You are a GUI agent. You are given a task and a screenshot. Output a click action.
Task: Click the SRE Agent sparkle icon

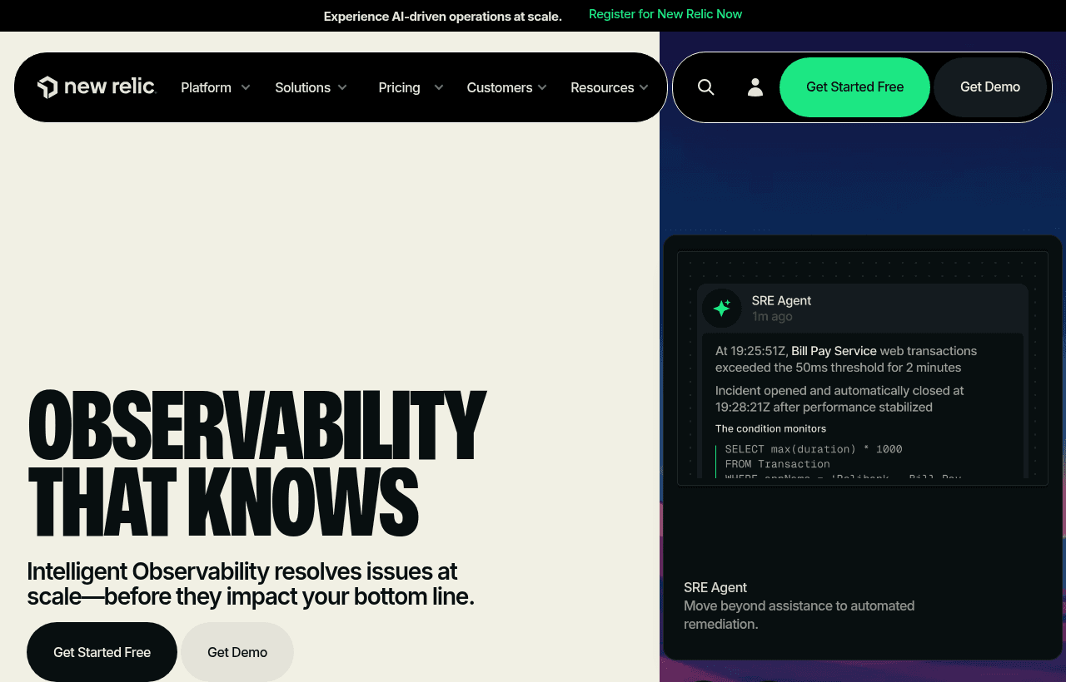tap(722, 309)
